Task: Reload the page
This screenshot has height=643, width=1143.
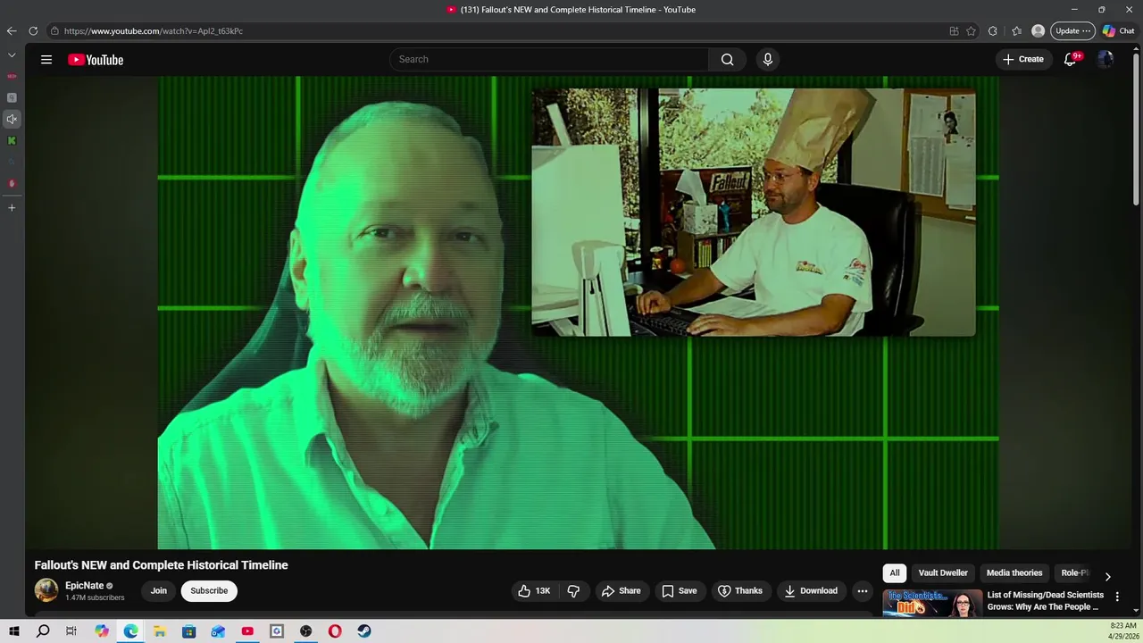Action: (33, 30)
